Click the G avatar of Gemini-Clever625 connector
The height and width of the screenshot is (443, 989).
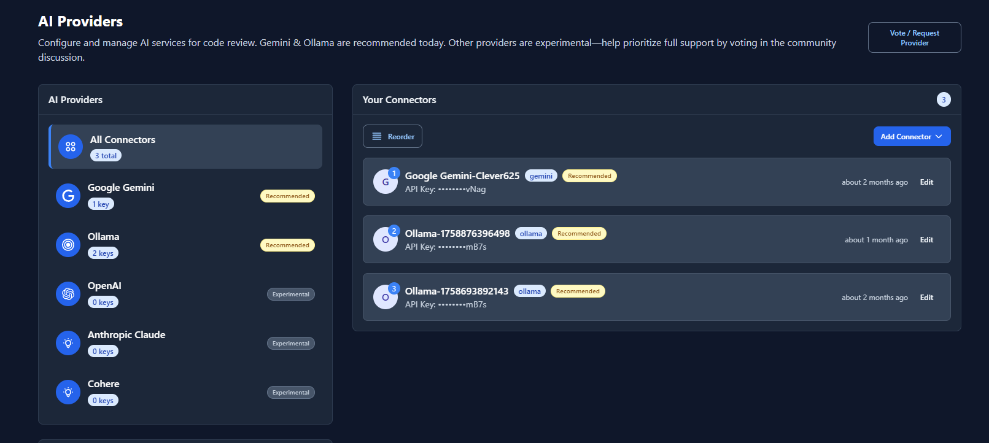coord(386,182)
